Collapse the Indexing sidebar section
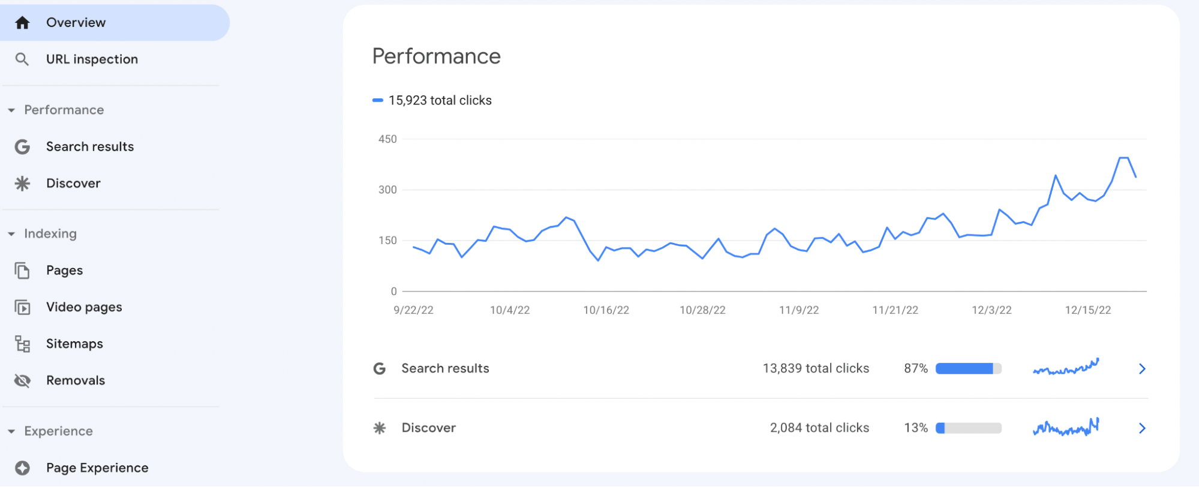This screenshot has width=1199, height=487. click(x=11, y=234)
